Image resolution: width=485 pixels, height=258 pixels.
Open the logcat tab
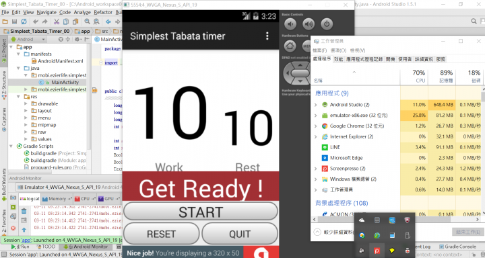tap(30, 199)
